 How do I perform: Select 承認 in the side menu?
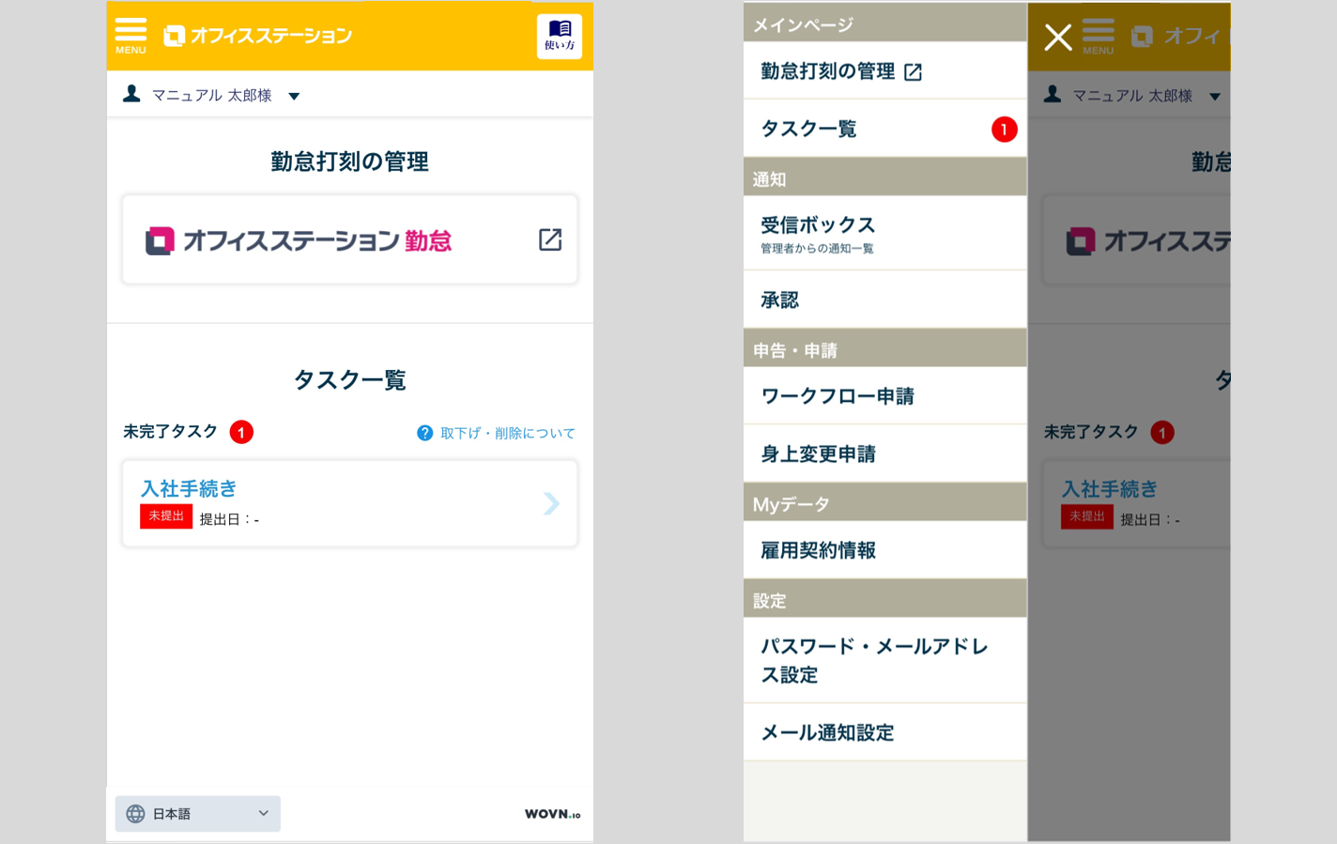pos(884,299)
